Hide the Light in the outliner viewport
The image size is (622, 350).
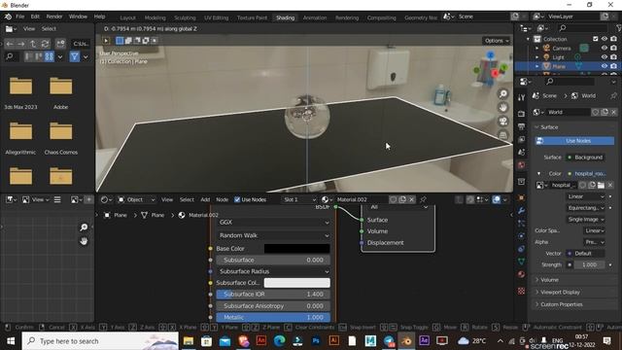(605, 57)
